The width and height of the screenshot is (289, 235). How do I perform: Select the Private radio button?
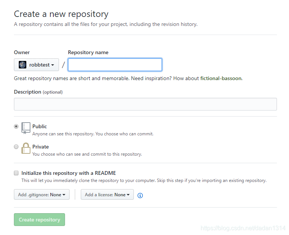pos(16,147)
